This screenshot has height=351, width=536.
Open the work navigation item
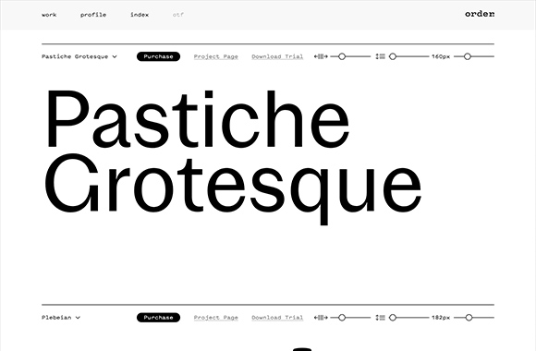(x=49, y=15)
